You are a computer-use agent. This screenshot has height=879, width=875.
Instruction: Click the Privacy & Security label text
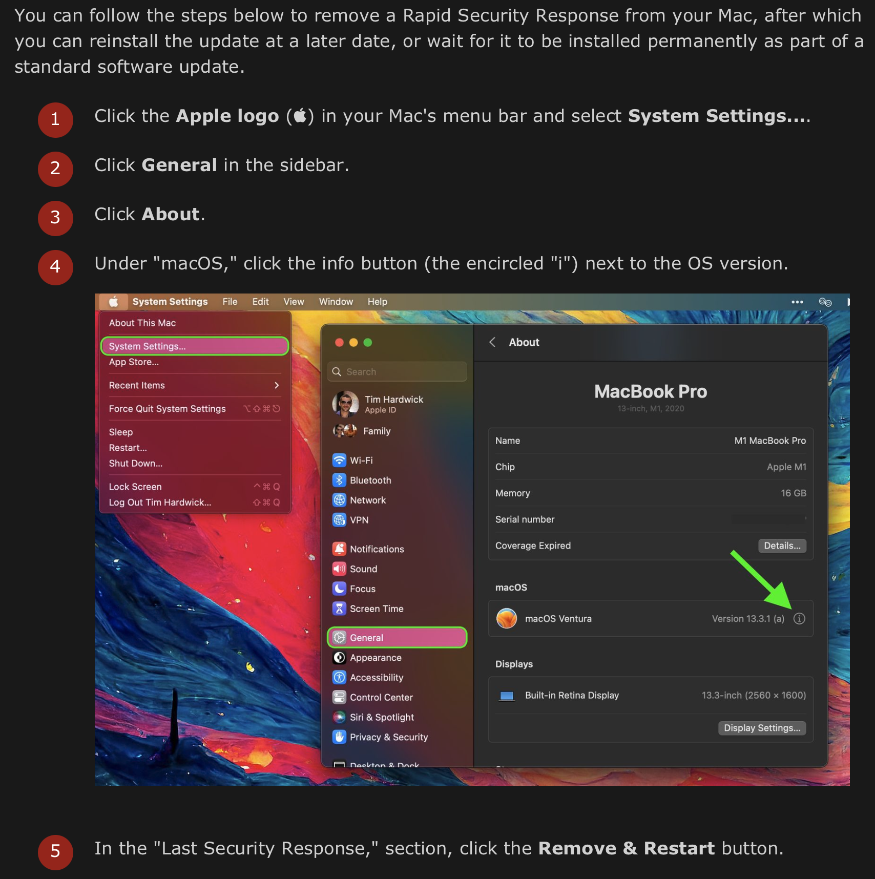point(389,737)
